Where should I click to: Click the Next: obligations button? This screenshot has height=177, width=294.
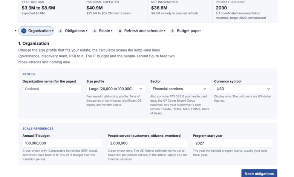coord(259,174)
